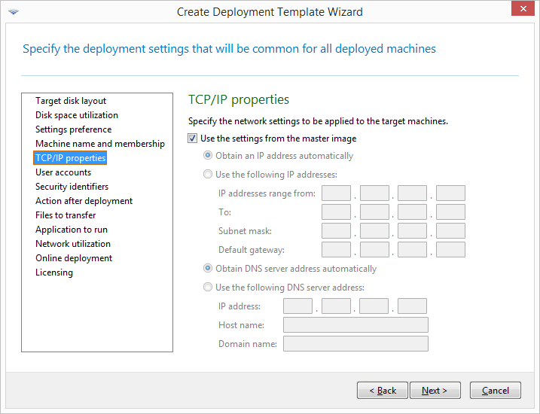Click the Host name input field
The height and width of the screenshot is (414, 540).
(x=355, y=325)
